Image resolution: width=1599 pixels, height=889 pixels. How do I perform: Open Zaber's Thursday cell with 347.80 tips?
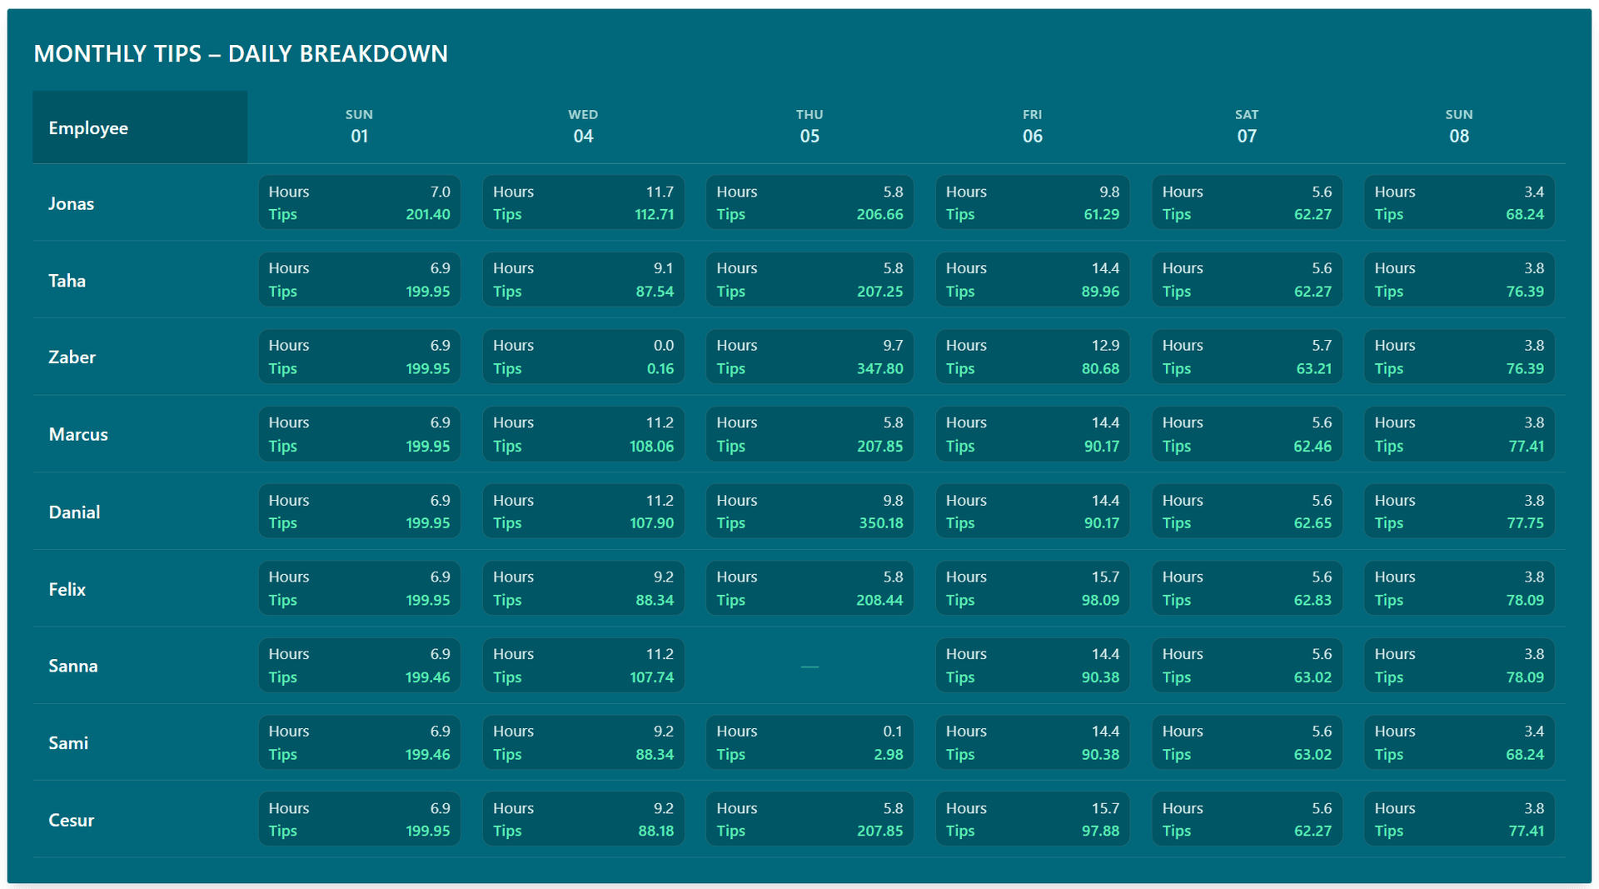click(x=809, y=357)
